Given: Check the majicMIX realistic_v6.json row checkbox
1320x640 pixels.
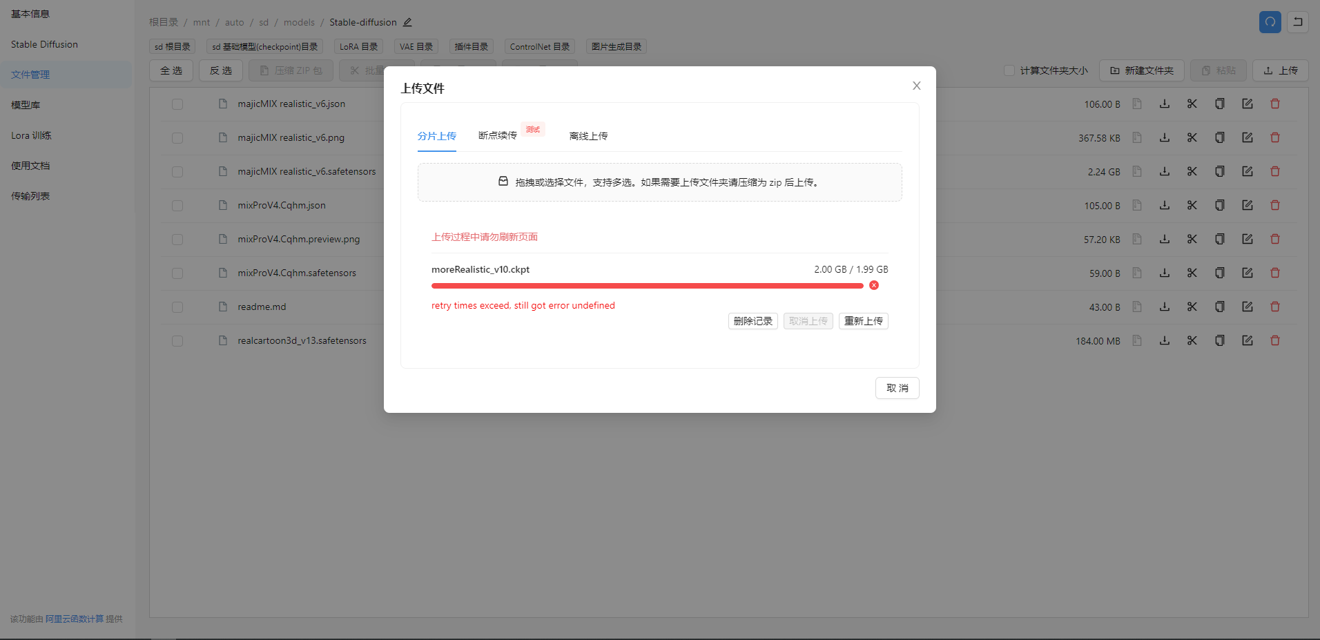Looking at the screenshot, I should (x=177, y=104).
